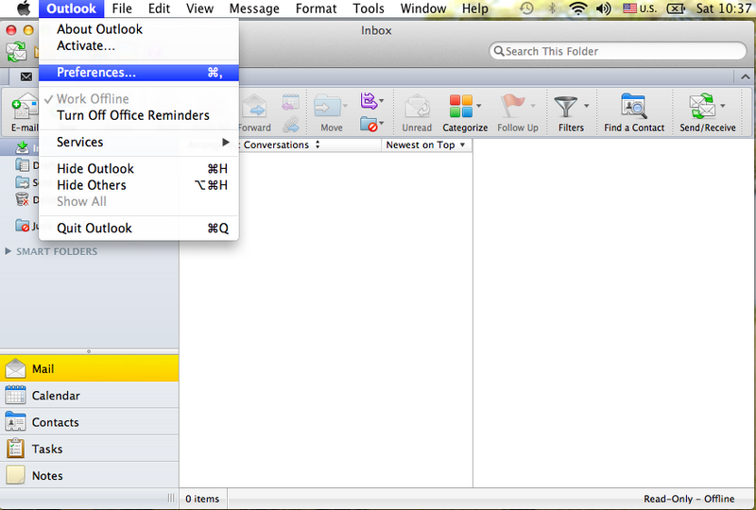Choose Hide Others menu item

pyautogui.click(x=138, y=185)
